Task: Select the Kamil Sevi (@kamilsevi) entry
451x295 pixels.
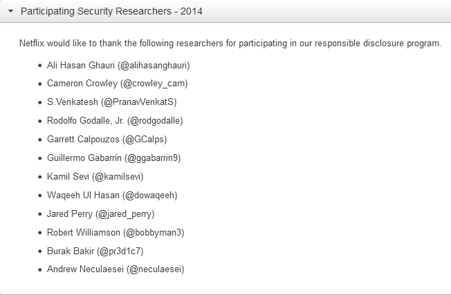Action: tap(95, 177)
